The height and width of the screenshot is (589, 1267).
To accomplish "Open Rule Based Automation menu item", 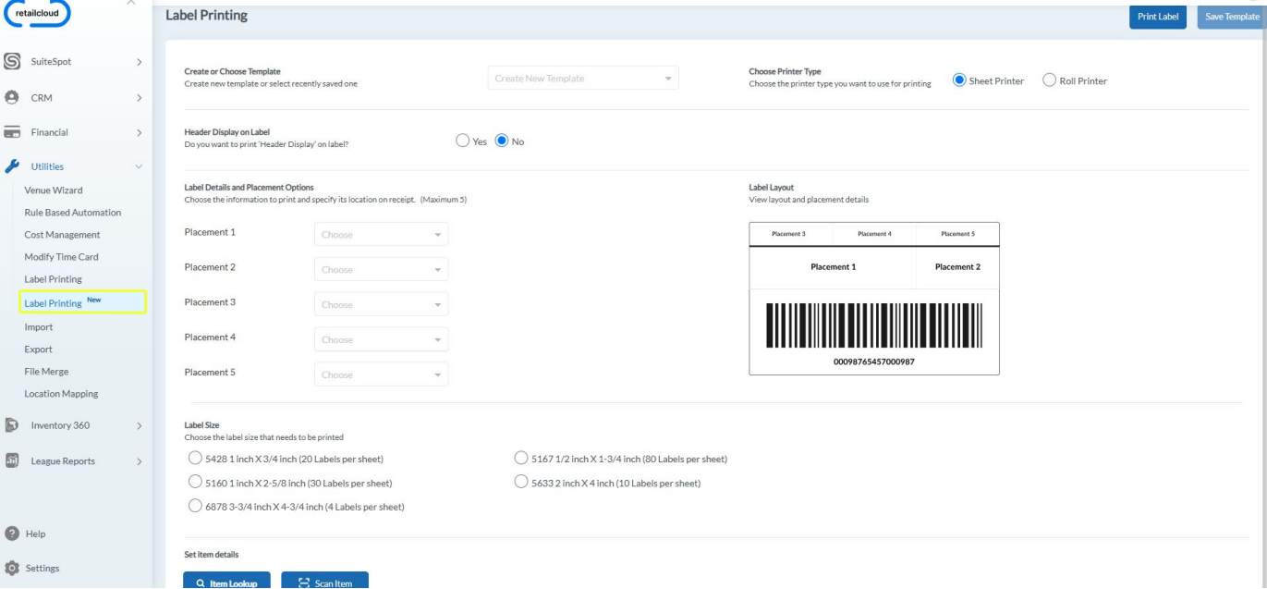I will click(x=73, y=212).
